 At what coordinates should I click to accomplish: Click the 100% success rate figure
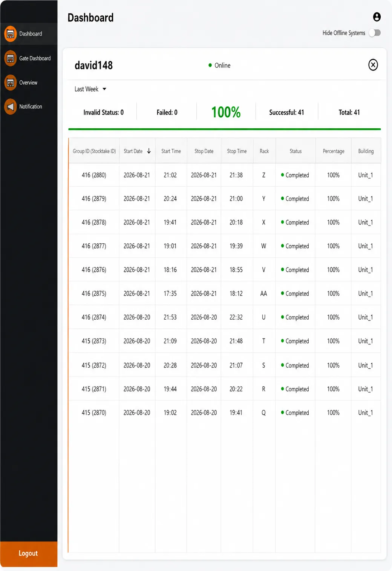click(226, 112)
